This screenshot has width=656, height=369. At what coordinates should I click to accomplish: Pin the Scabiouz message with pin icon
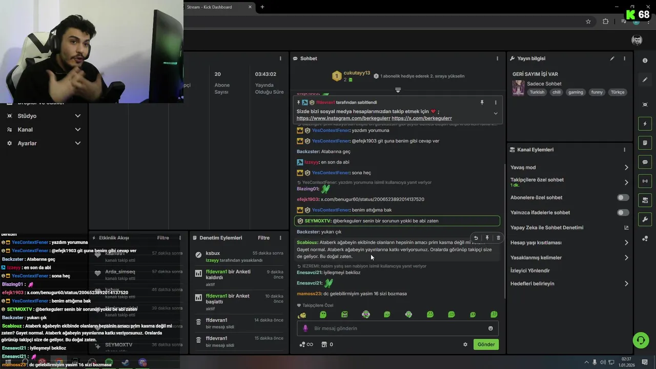tap(487, 238)
